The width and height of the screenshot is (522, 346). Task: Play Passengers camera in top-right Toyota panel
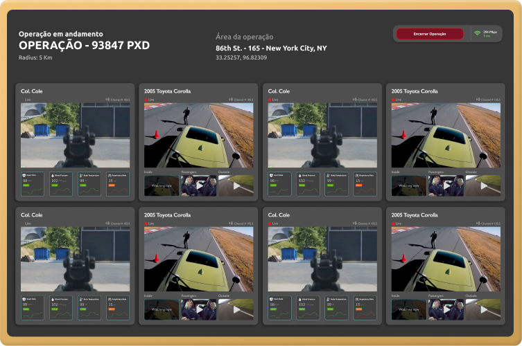(x=446, y=185)
